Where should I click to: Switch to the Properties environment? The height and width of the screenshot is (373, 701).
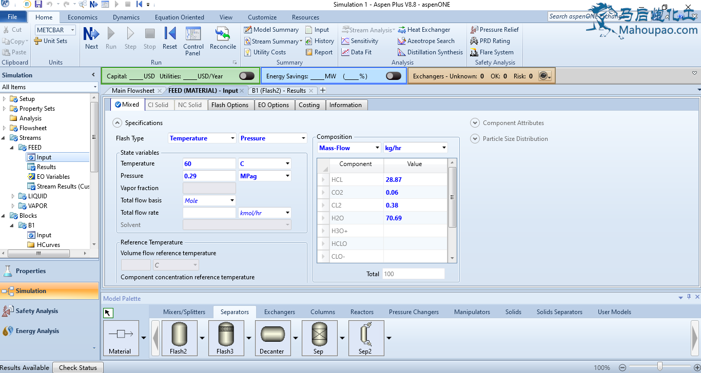coord(31,271)
